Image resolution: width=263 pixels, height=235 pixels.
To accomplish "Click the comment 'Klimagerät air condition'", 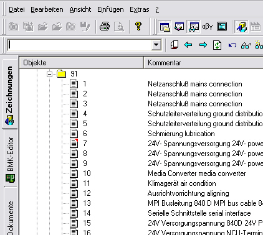I will (x=182, y=183).
